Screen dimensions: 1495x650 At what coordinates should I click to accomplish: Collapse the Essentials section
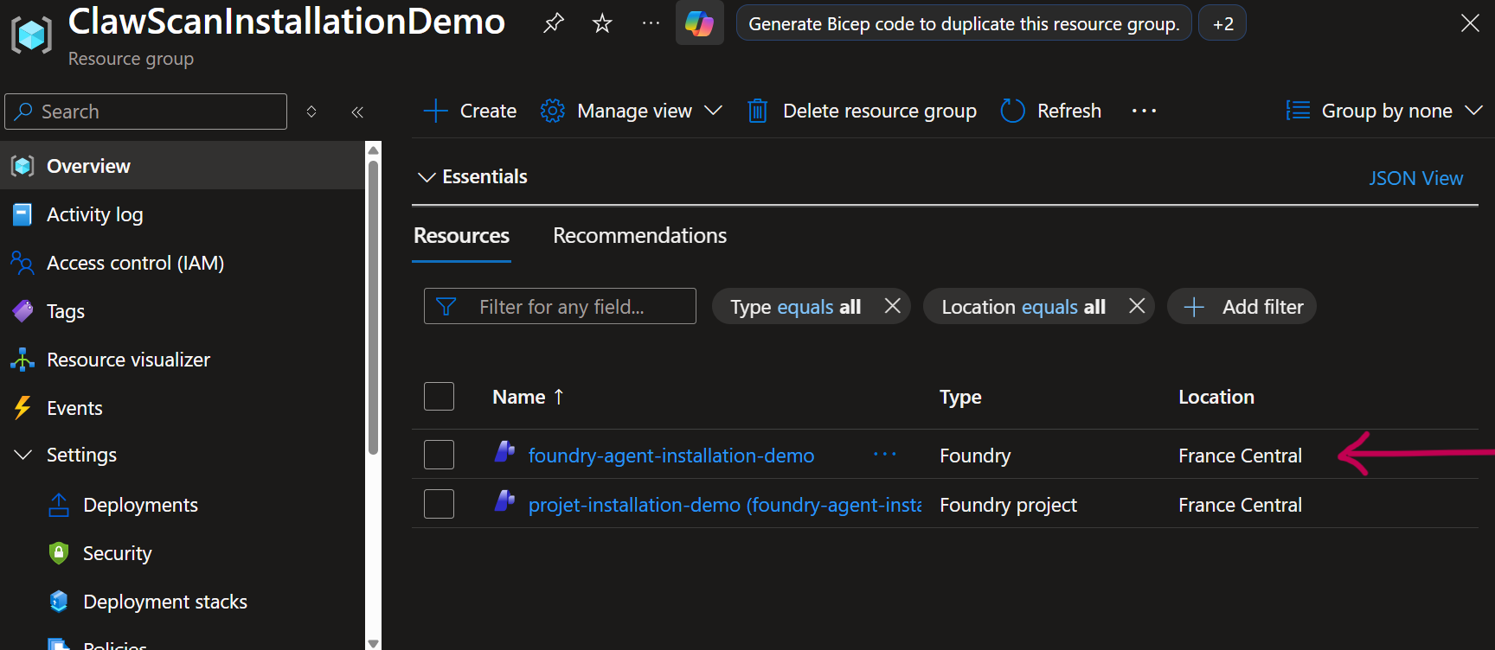click(x=427, y=177)
